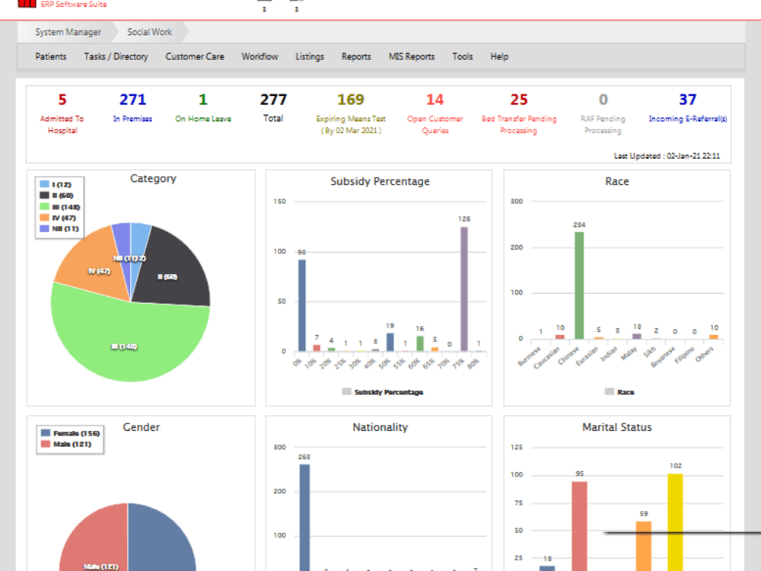Screen dimensions: 761x571
Task: Open the Tools menu
Action: pyautogui.click(x=462, y=57)
